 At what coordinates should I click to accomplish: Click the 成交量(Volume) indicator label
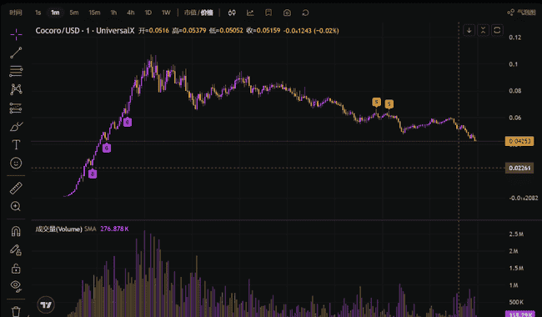(x=58, y=229)
